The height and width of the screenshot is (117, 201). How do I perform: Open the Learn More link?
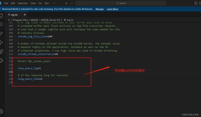tap(113, 9)
